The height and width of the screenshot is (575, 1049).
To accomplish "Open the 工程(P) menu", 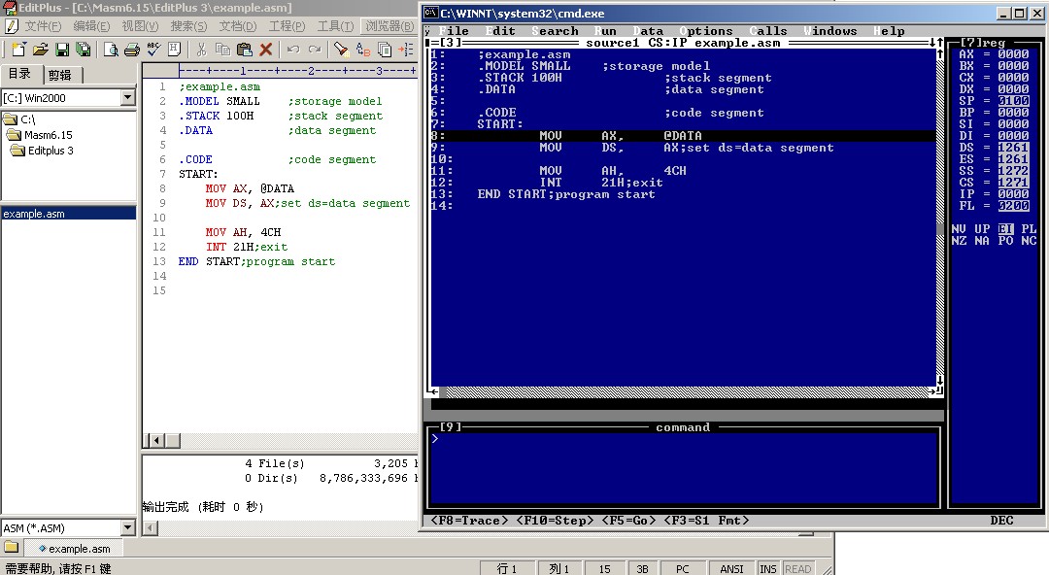I will [287, 26].
